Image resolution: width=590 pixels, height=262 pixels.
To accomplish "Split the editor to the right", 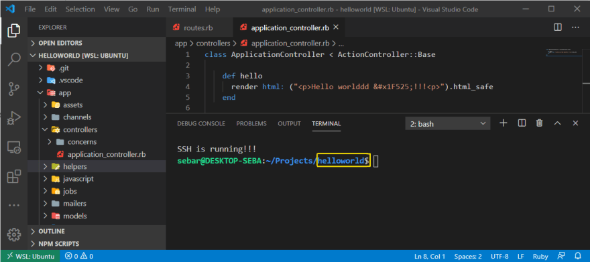I will tap(558, 27).
